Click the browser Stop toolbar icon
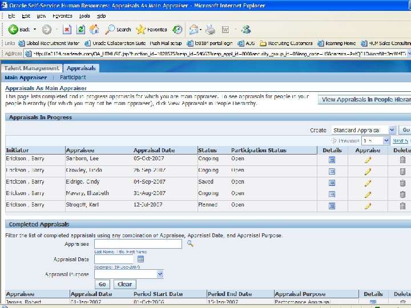Screen dimensions: 411x308 pyautogui.click(x=67, y=30)
